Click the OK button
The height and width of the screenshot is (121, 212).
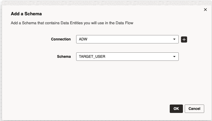click(x=176, y=108)
